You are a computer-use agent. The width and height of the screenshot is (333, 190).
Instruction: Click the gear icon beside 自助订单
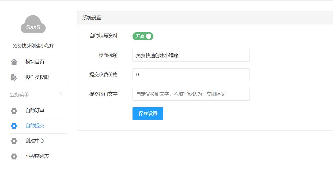tap(14, 111)
